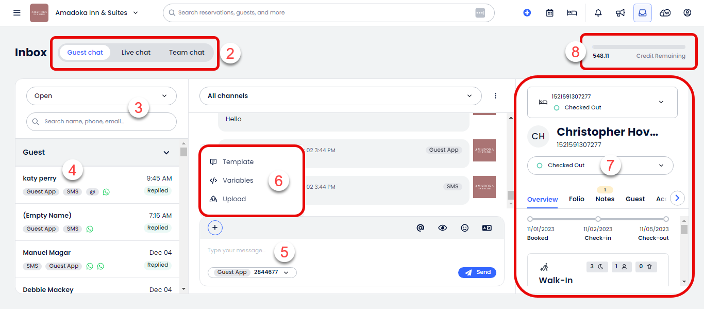Click the blue plus add icon in header

[527, 13]
